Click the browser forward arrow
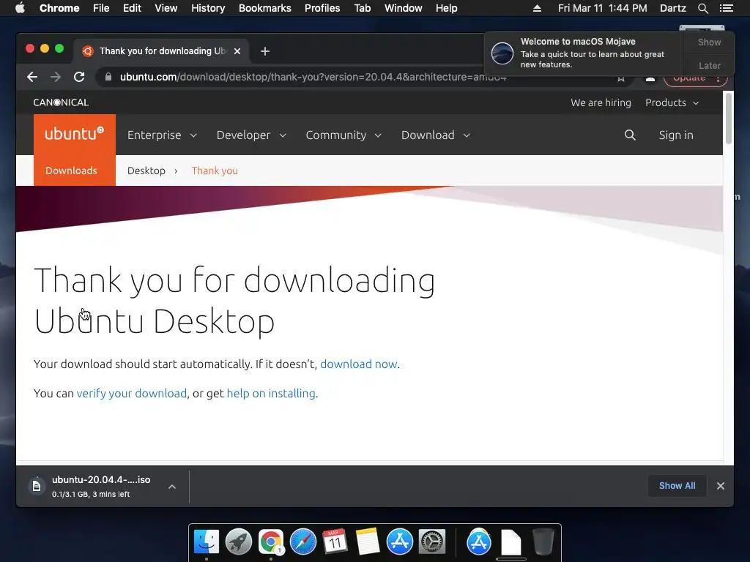The image size is (750, 562). (x=56, y=77)
